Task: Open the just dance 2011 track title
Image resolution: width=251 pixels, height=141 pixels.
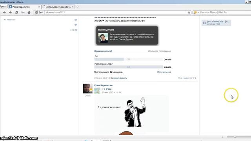Action: 218,22
